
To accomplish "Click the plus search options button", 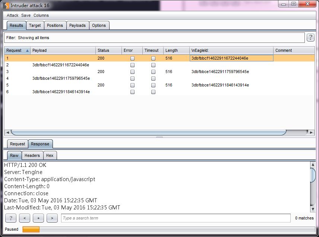I will pos(38,218).
